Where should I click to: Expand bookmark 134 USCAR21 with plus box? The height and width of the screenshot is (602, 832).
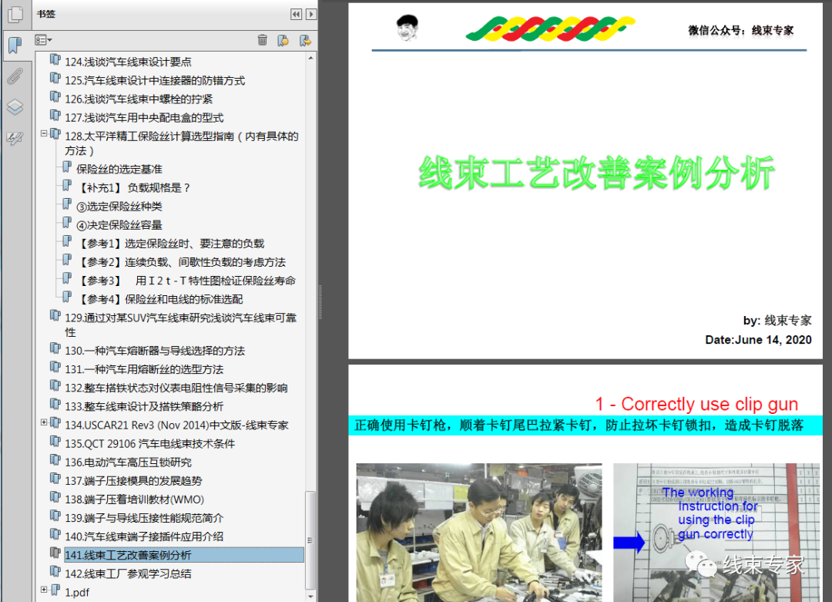44,424
